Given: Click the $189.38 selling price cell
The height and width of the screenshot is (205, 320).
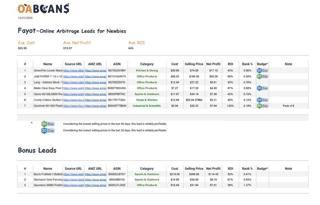Looking at the screenshot, I should 194,77.
